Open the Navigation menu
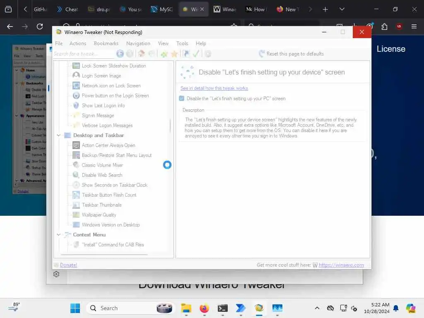This screenshot has height=318, width=424. (138, 43)
